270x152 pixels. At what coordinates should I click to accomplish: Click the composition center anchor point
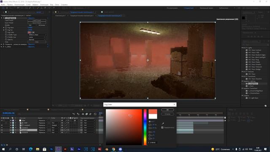pos(148,60)
